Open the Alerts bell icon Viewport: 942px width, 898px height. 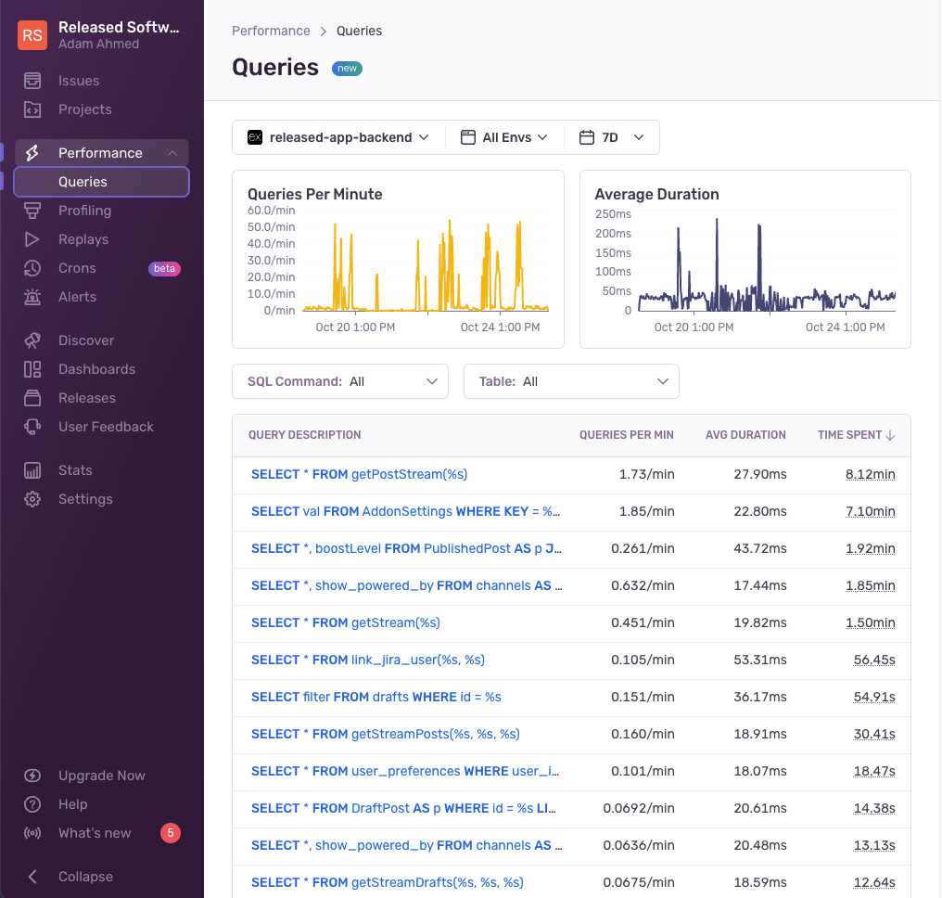click(x=33, y=297)
